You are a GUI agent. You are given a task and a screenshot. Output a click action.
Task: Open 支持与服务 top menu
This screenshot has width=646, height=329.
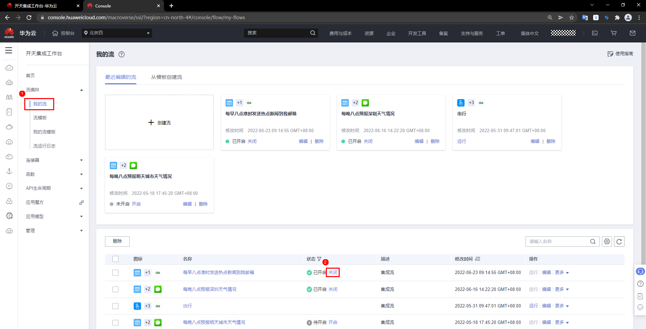[x=472, y=33]
